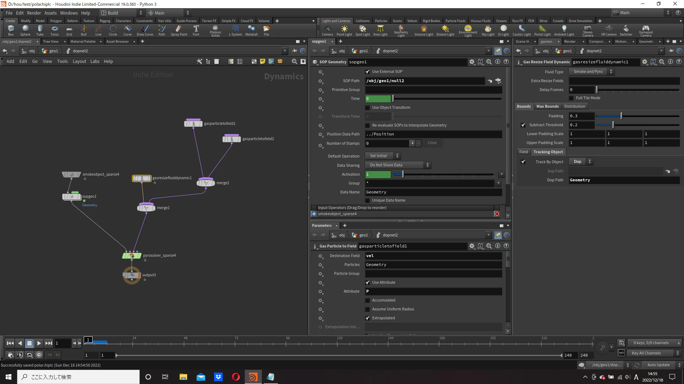Select the L-System shelf tool

(235, 31)
